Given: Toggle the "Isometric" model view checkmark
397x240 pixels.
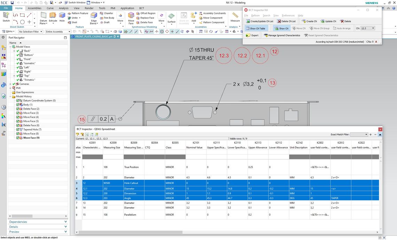Looking at the screenshot, I should click(18, 63).
